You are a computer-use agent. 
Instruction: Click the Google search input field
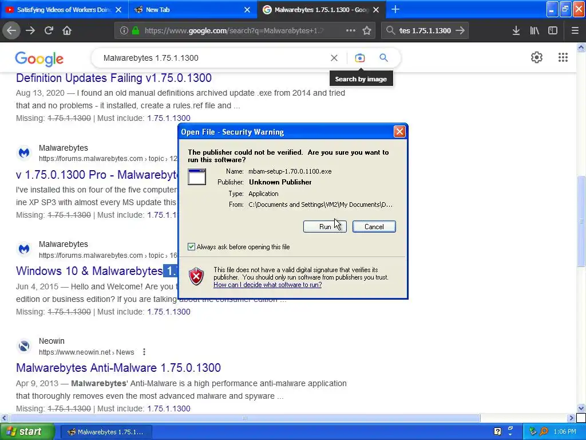pos(213,58)
